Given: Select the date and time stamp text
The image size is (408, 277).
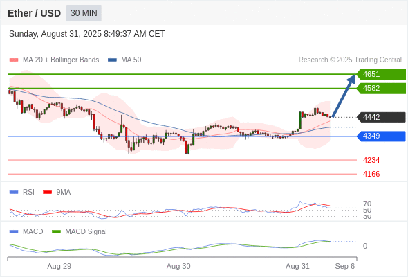Looking at the screenshot, I should pos(87,34).
